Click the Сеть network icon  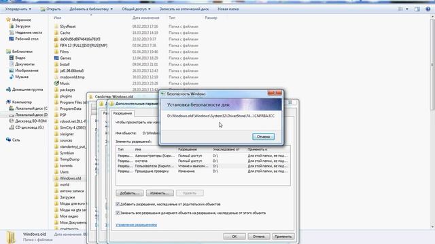tap(8, 140)
